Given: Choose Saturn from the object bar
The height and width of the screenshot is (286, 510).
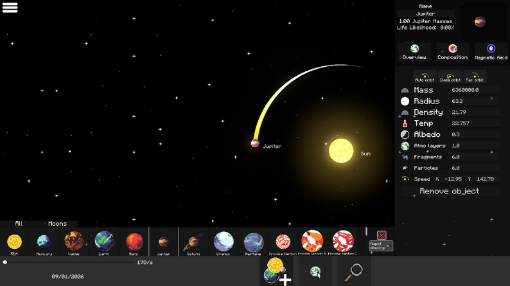Looking at the screenshot, I should pos(193,242).
